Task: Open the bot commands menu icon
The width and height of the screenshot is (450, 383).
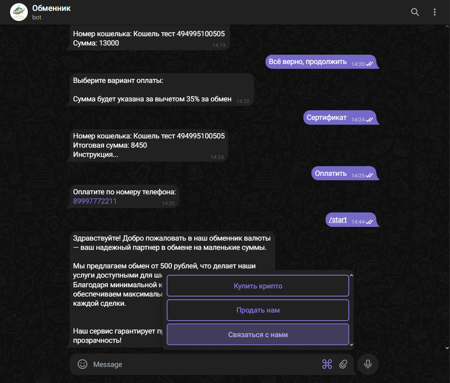Action: pos(327,364)
